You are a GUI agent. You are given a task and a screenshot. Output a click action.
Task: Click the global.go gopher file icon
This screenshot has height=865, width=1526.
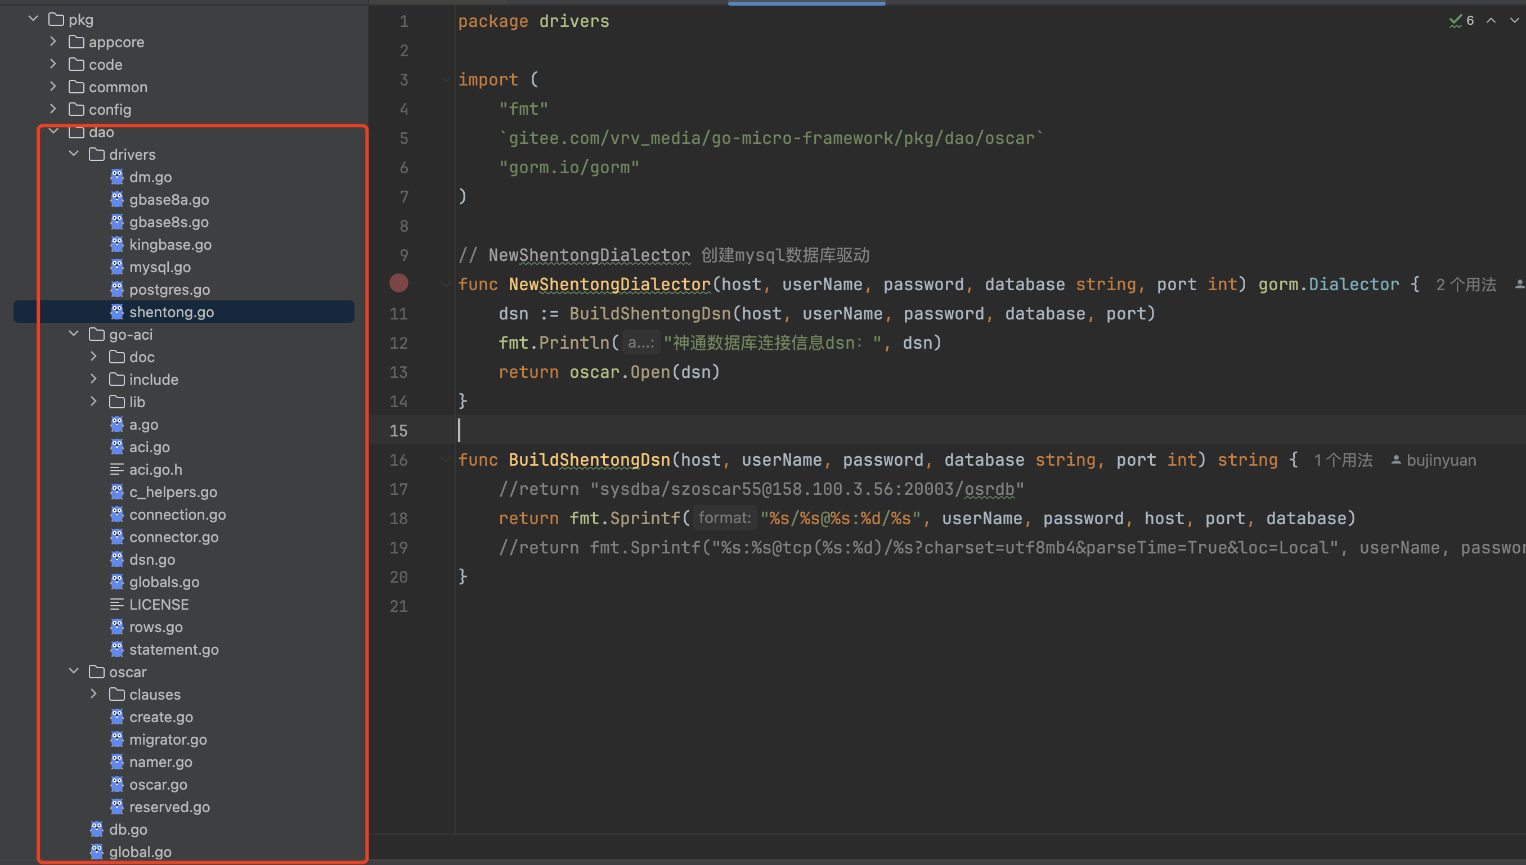pyautogui.click(x=96, y=852)
